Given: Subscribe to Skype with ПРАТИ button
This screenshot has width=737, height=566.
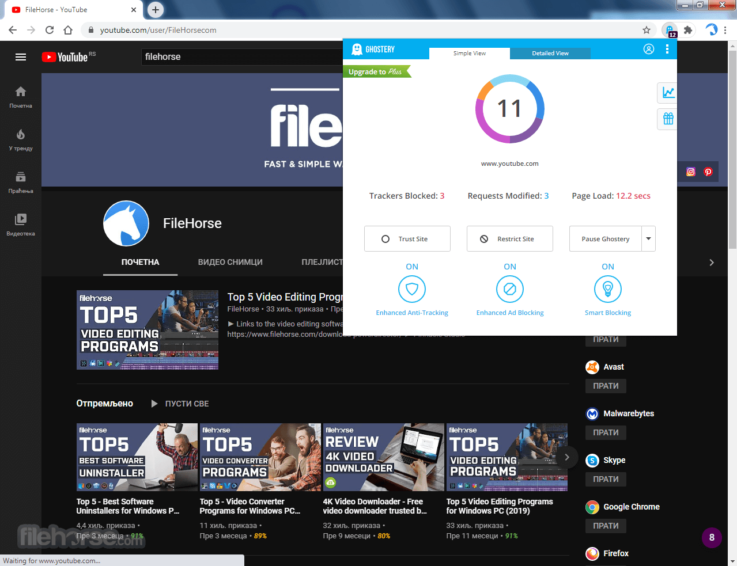Looking at the screenshot, I should [x=606, y=479].
